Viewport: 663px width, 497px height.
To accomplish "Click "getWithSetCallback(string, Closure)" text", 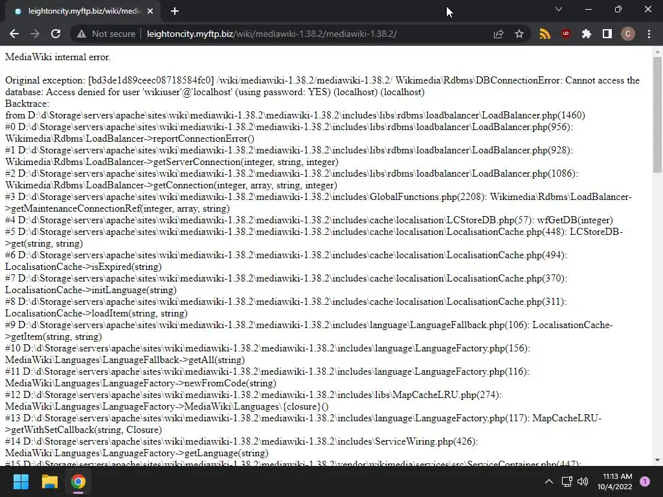I will 87,430.
